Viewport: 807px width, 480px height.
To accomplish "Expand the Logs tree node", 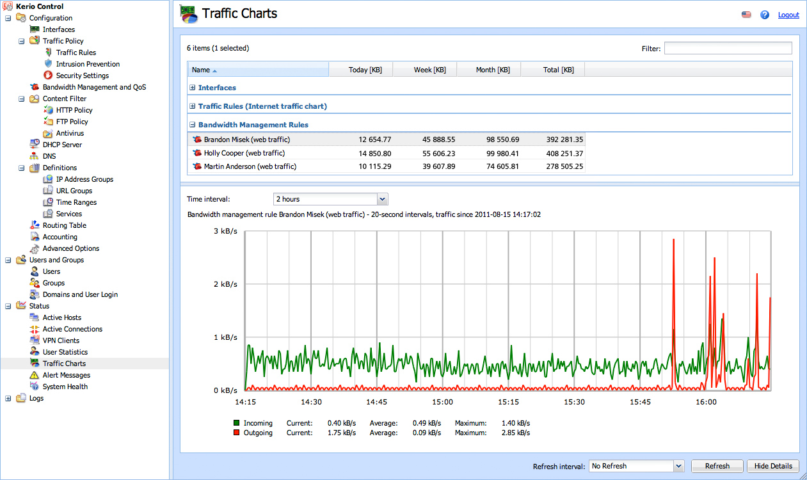I will click(8, 398).
